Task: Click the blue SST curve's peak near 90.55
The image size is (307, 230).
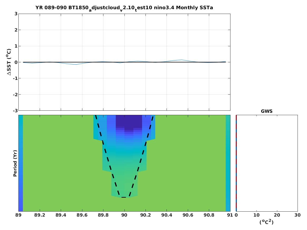Action: point(182,60)
